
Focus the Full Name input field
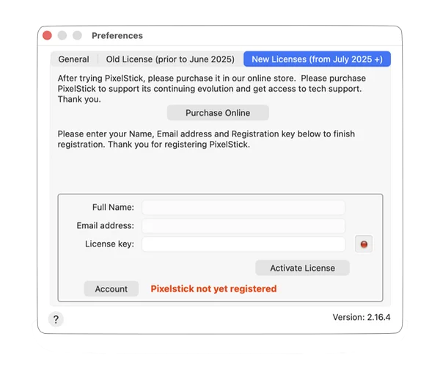pyautogui.click(x=243, y=208)
